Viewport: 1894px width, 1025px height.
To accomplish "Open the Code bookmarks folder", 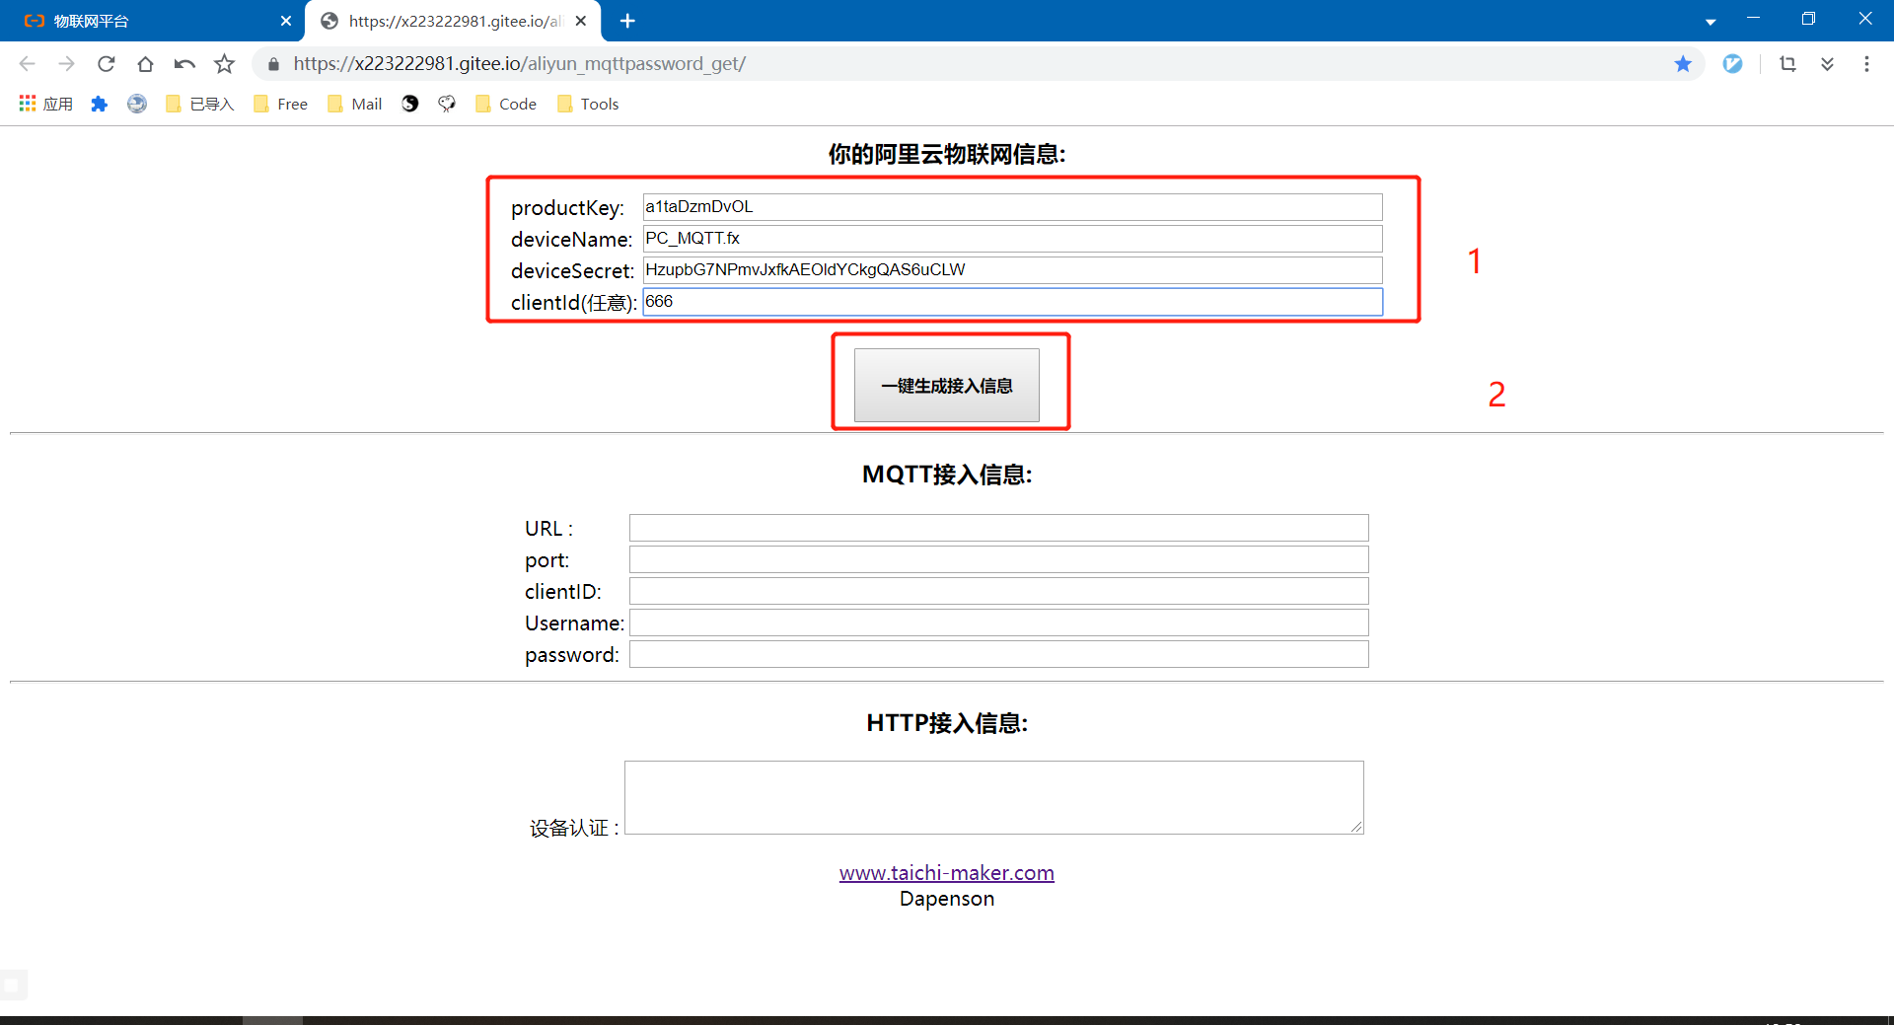I will click(506, 104).
